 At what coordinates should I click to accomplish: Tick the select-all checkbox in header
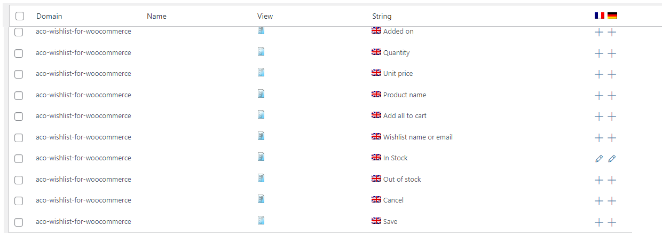pos(20,16)
